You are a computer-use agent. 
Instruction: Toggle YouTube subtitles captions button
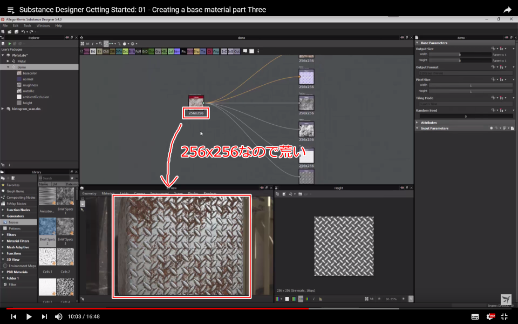(x=475, y=316)
